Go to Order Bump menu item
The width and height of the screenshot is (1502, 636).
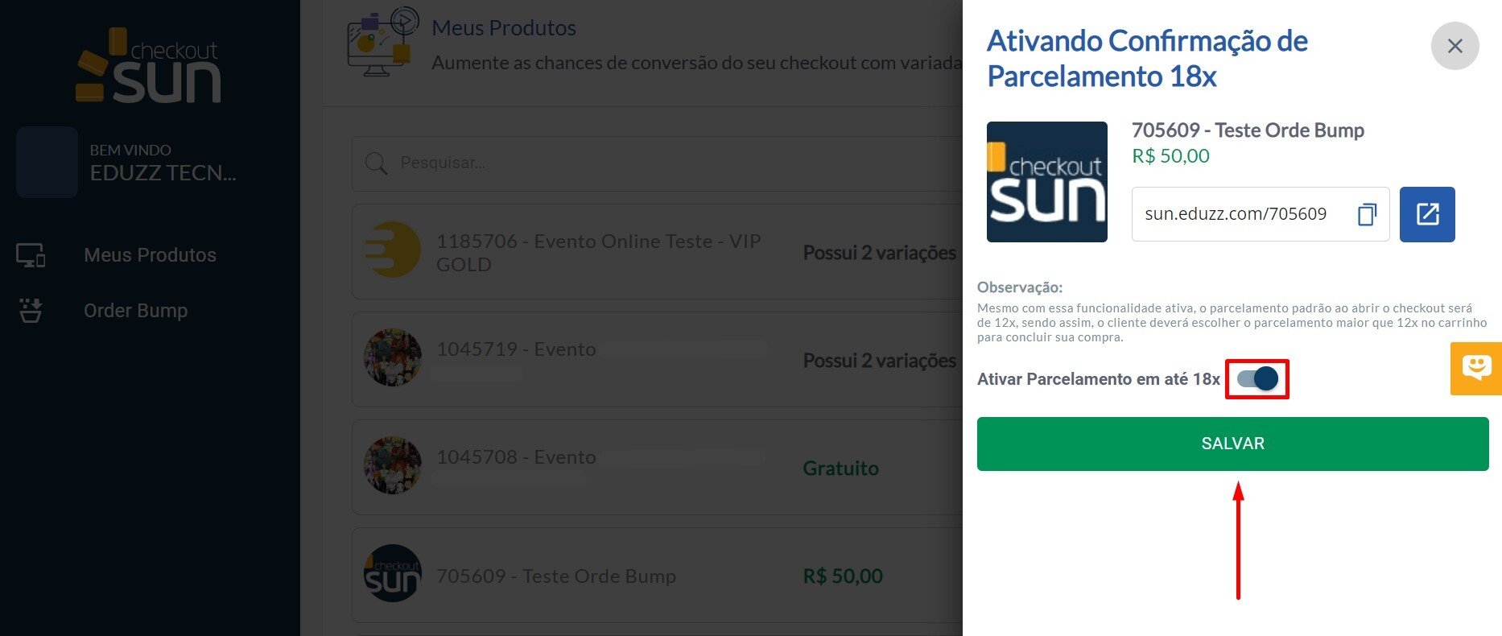(135, 311)
